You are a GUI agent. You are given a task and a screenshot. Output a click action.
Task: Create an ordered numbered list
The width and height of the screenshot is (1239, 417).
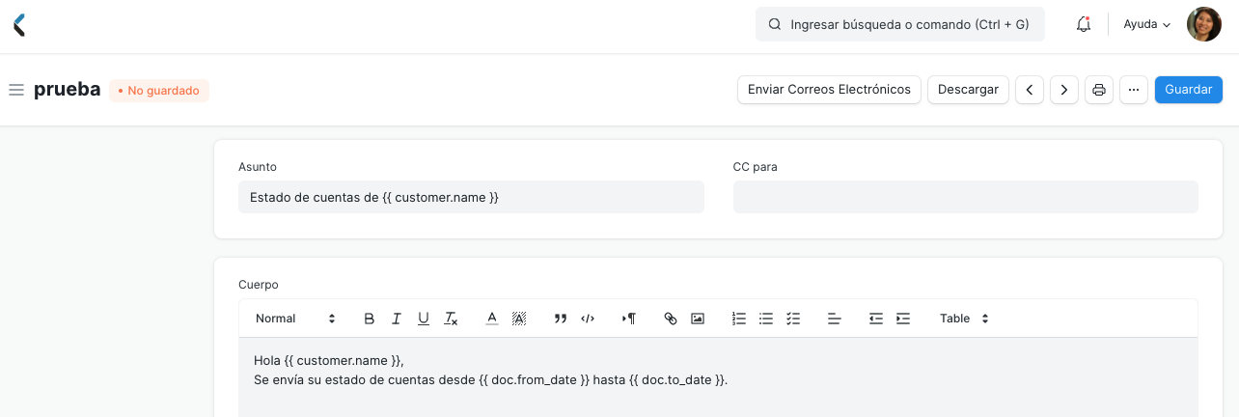pyautogui.click(x=739, y=319)
